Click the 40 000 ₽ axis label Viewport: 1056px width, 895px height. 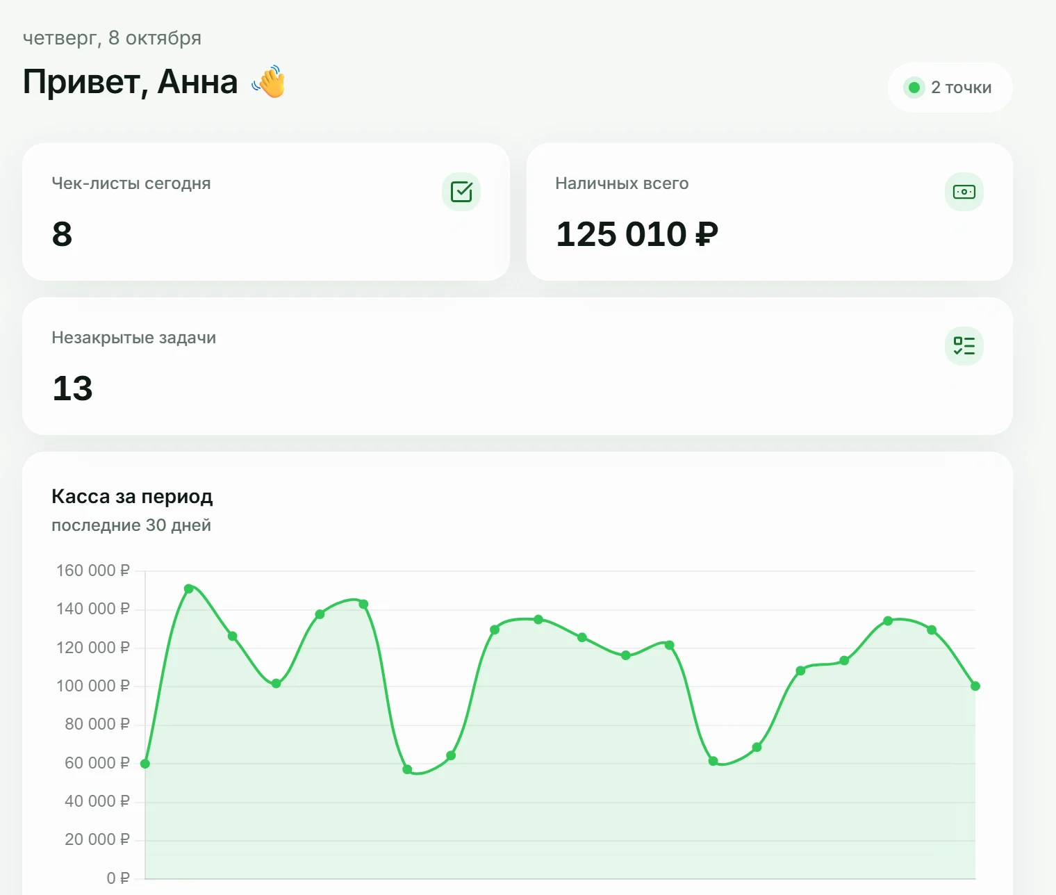click(97, 801)
